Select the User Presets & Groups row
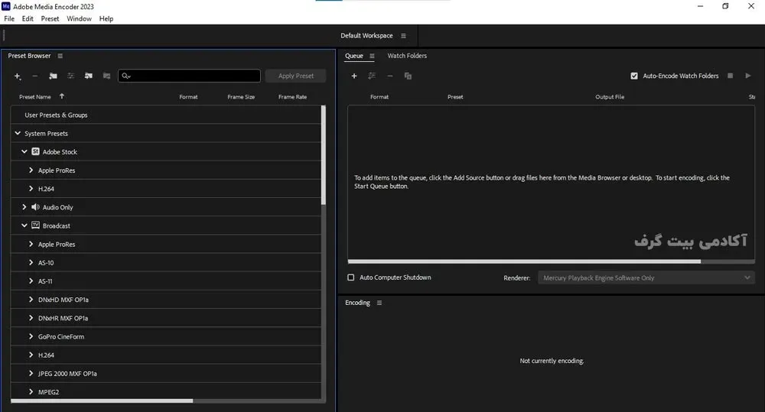Screen dimensions: 765x412 (166, 115)
